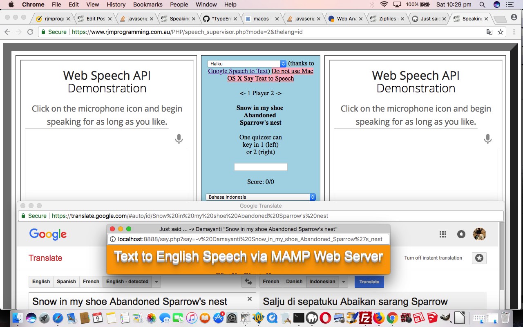Select Spanish source language

[66, 282]
